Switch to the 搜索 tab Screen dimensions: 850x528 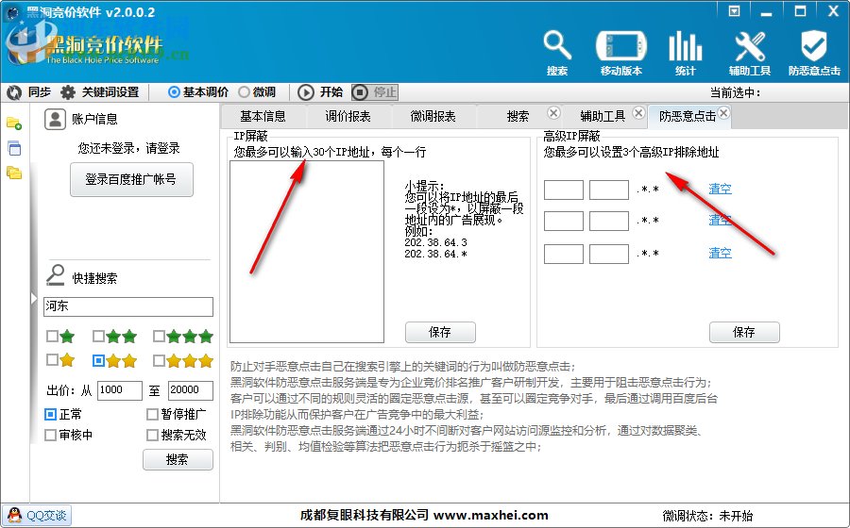click(x=518, y=116)
